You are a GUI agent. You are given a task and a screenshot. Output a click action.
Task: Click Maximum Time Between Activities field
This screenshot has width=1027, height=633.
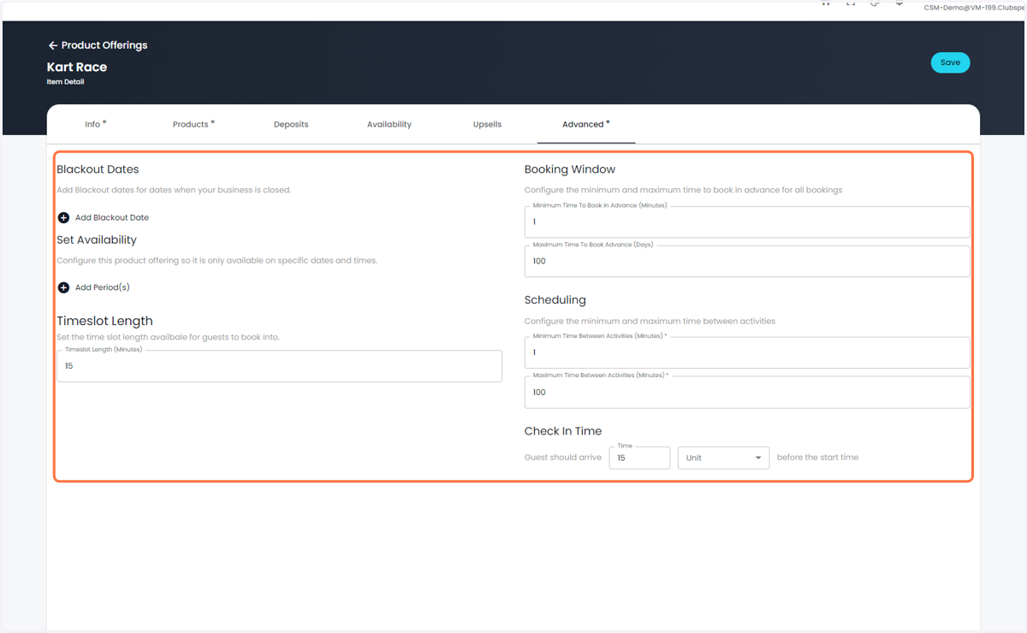click(747, 392)
